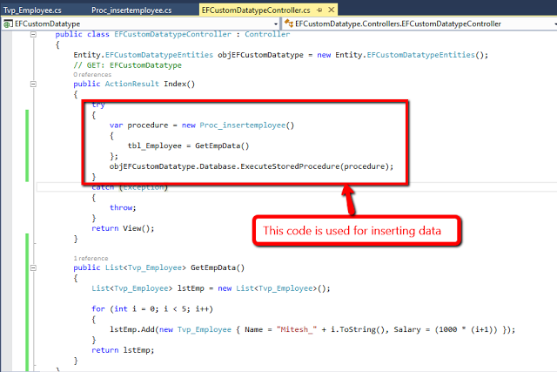The height and width of the screenshot is (372, 557).
Task: Open the '0 references' CodeLens link
Action: 92,75
